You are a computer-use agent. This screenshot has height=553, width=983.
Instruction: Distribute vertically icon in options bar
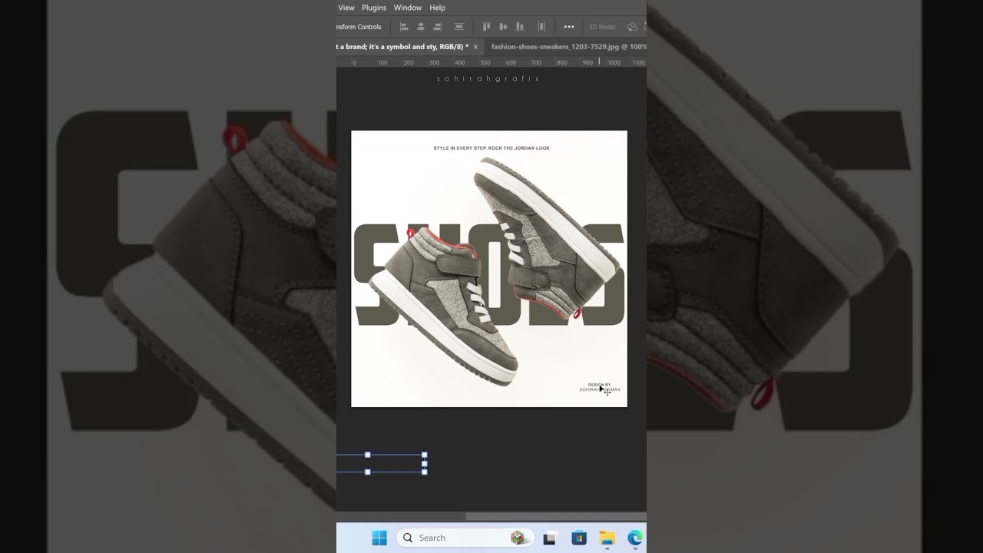click(459, 27)
